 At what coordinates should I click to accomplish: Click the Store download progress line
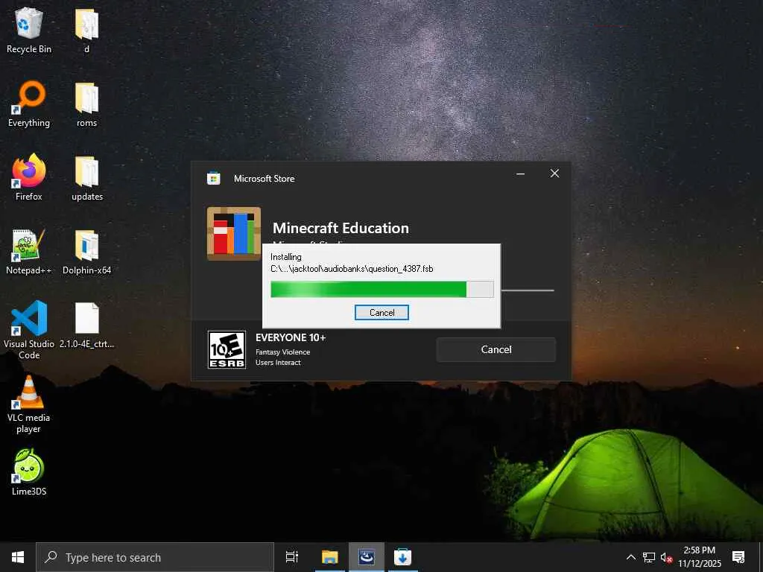pyautogui.click(x=528, y=290)
